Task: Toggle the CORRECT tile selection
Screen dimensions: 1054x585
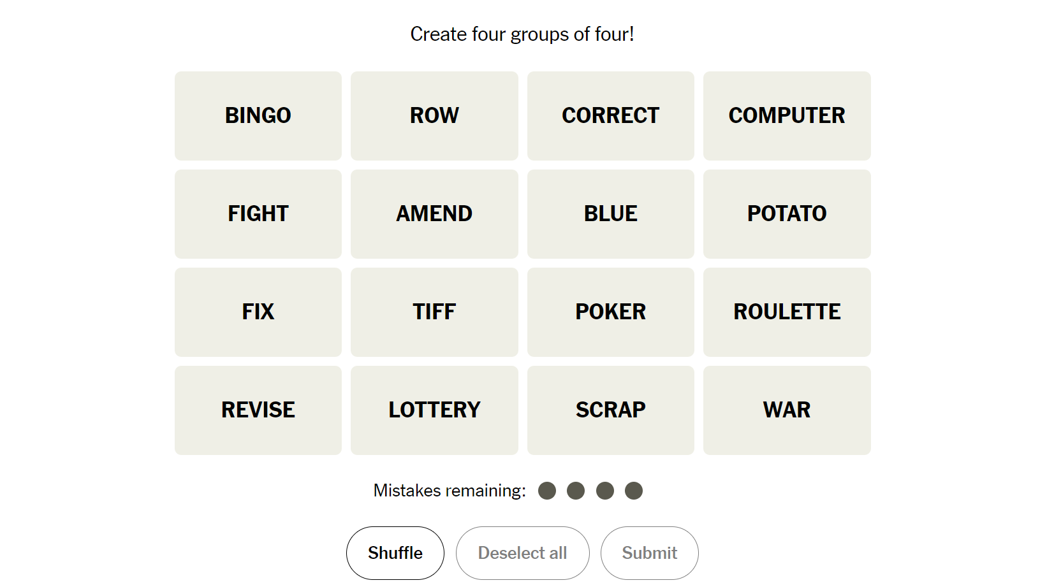Action: coord(611,116)
